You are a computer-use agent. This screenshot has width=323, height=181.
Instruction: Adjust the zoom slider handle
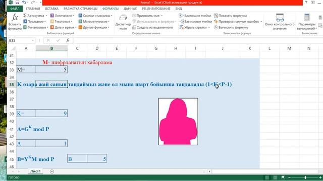(x=305, y=177)
